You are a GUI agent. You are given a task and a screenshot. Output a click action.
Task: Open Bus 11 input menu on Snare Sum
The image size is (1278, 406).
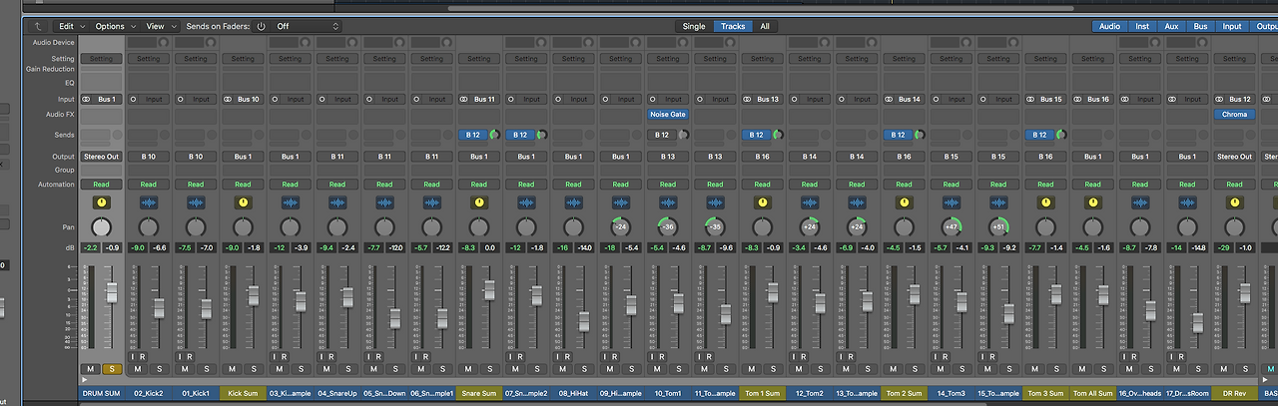pos(484,100)
